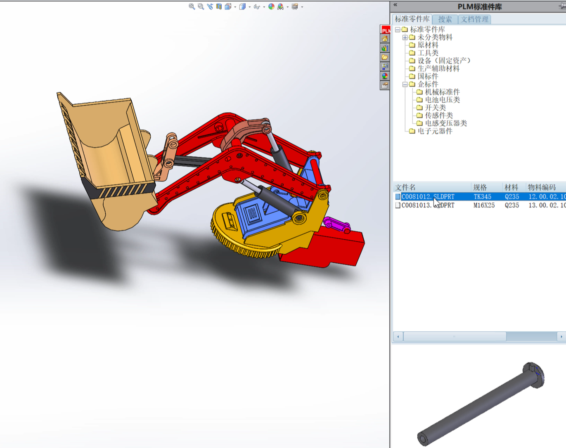Switch to the 文档管理 tab
The height and width of the screenshot is (448, 566).
pyautogui.click(x=475, y=19)
